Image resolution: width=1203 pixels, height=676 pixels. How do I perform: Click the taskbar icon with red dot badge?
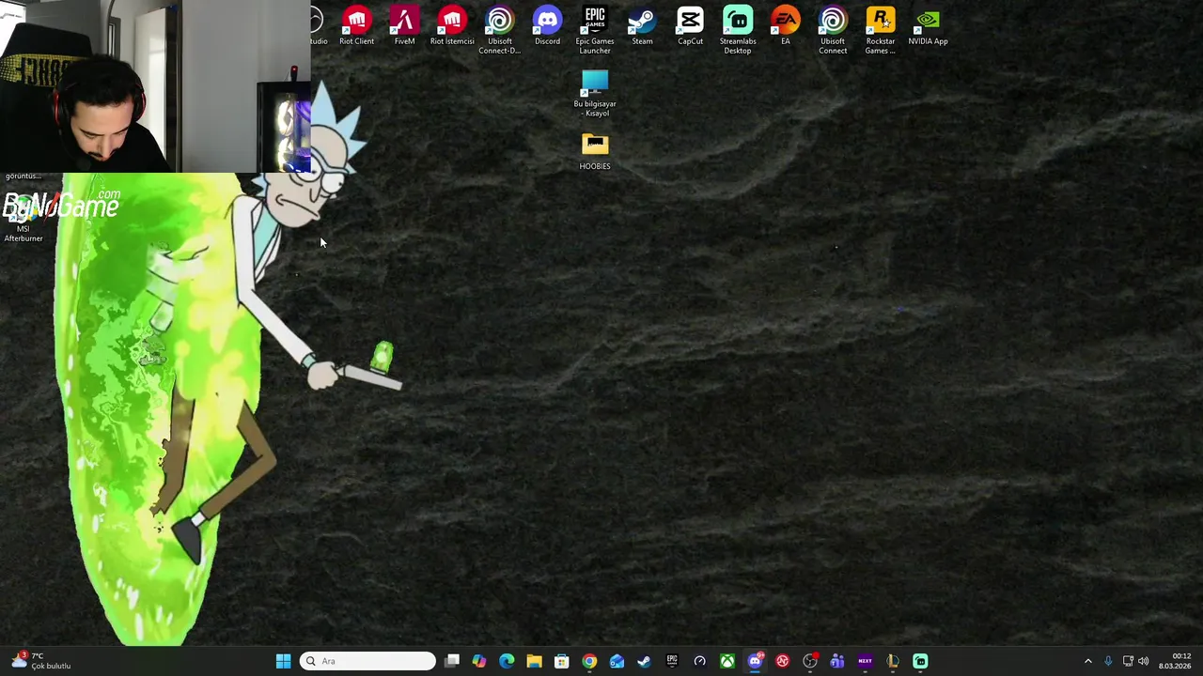tap(810, 661)
